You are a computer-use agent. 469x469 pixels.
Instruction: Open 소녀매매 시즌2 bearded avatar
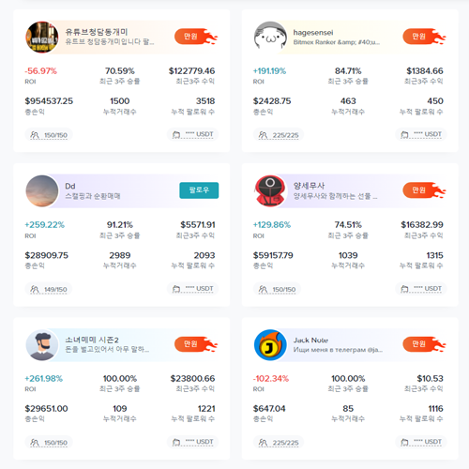(42, 344)
